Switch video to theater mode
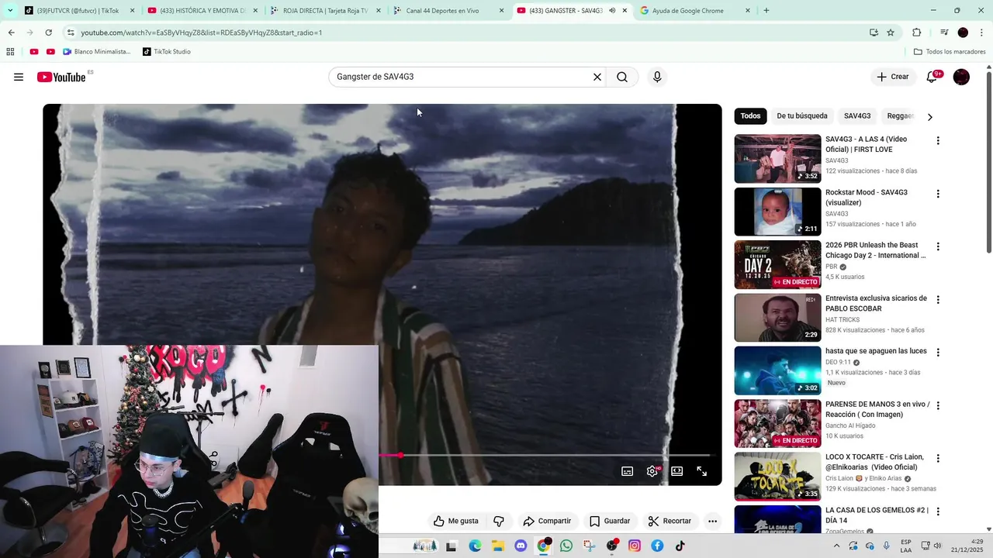This screenshot has width=993, height=558. point(676,471)
